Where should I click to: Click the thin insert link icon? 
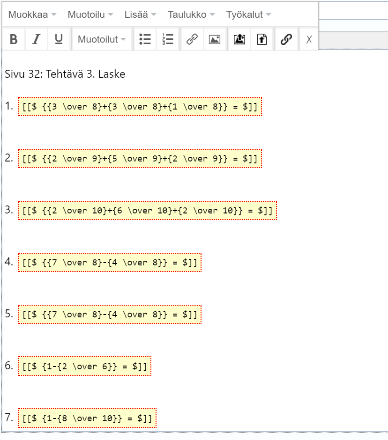(192, 40)
